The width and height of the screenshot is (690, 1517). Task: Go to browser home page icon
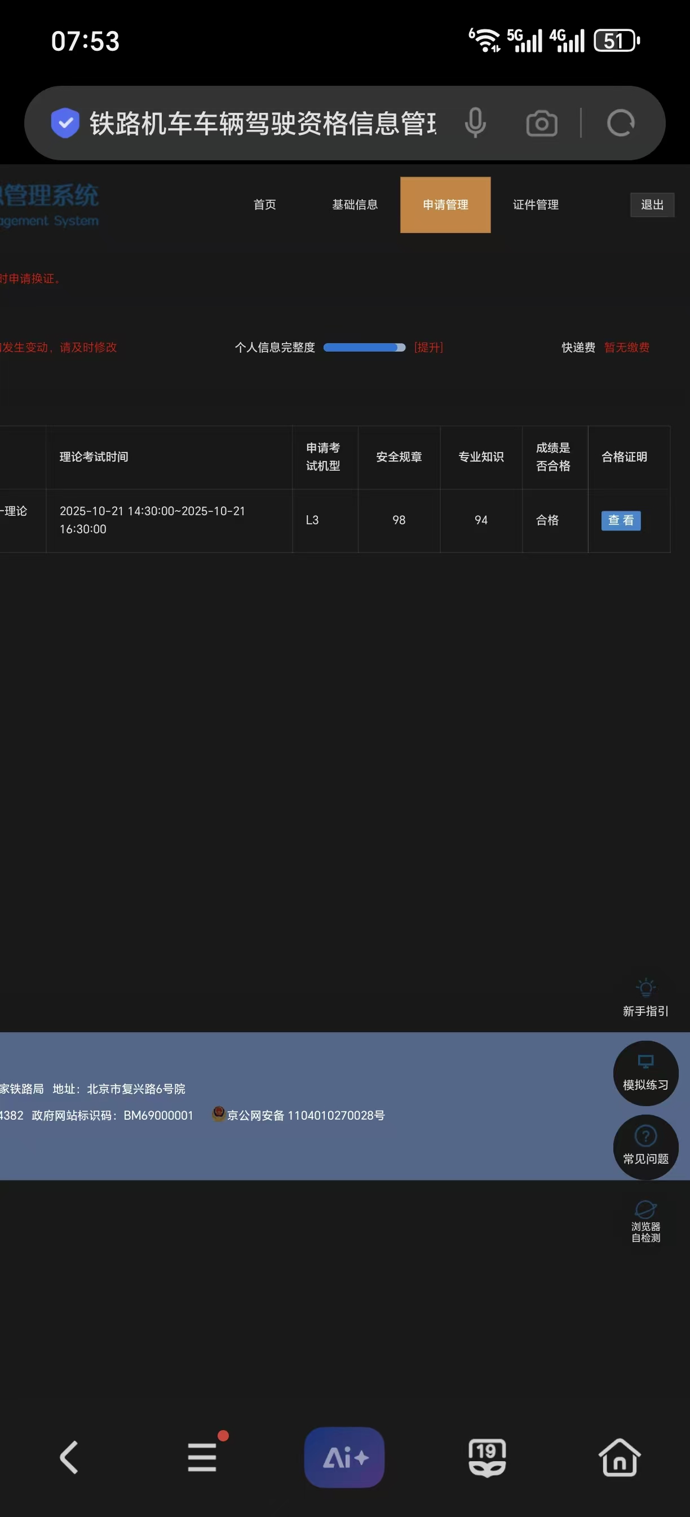[620, 1457]
